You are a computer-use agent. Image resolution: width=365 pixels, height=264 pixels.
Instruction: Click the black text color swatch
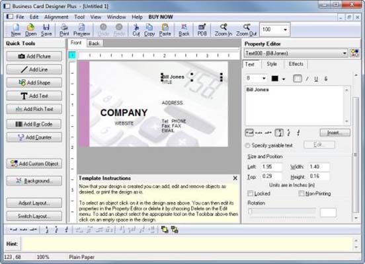click(275, 79)
